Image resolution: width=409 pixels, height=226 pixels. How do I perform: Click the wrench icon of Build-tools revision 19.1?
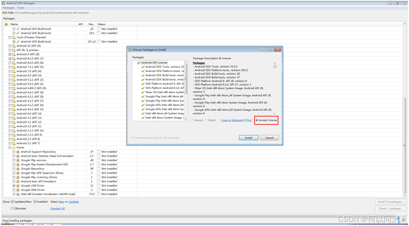coord(18,33)
